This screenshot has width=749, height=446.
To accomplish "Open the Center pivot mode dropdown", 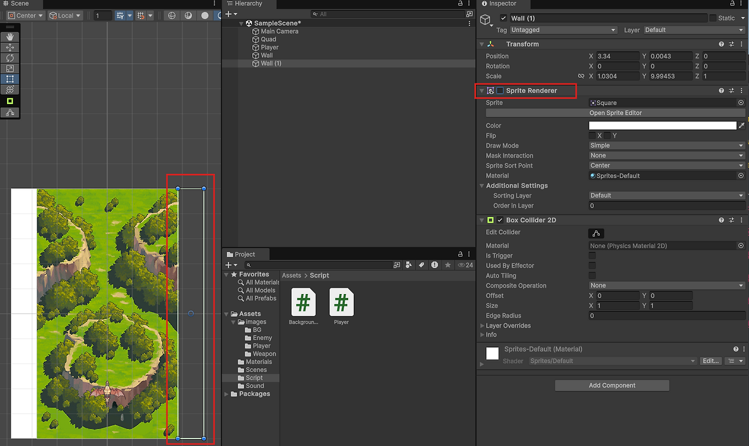I will point(26,16).
